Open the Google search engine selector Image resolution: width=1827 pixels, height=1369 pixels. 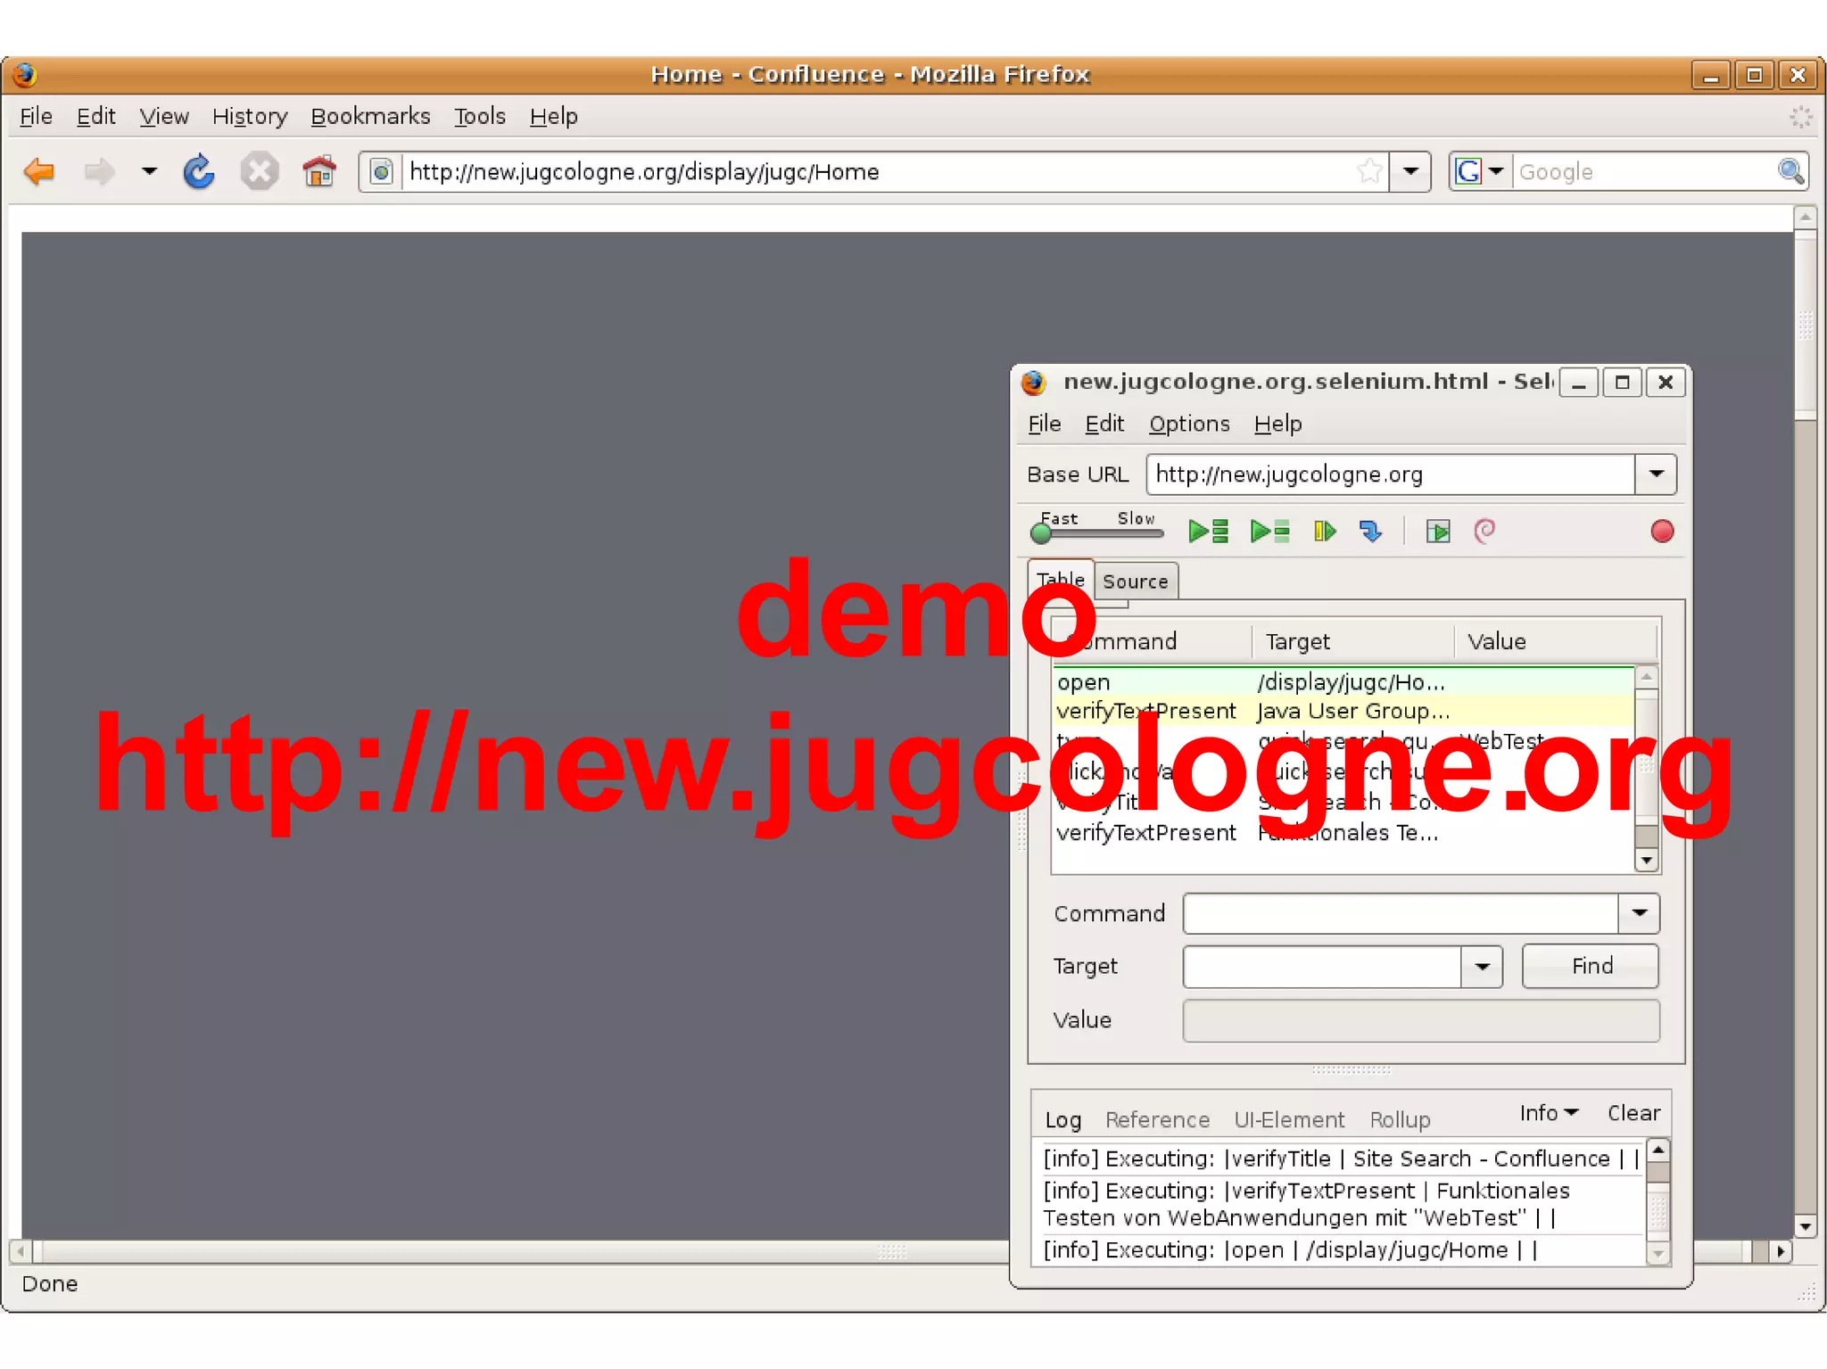coord(1480,171)
